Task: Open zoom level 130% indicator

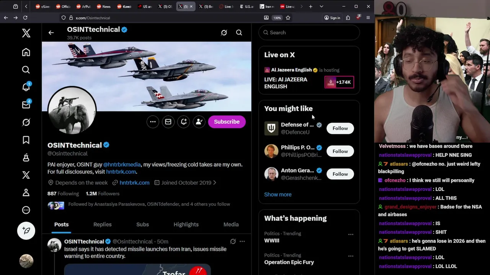Action: click(x=277, y=18)
